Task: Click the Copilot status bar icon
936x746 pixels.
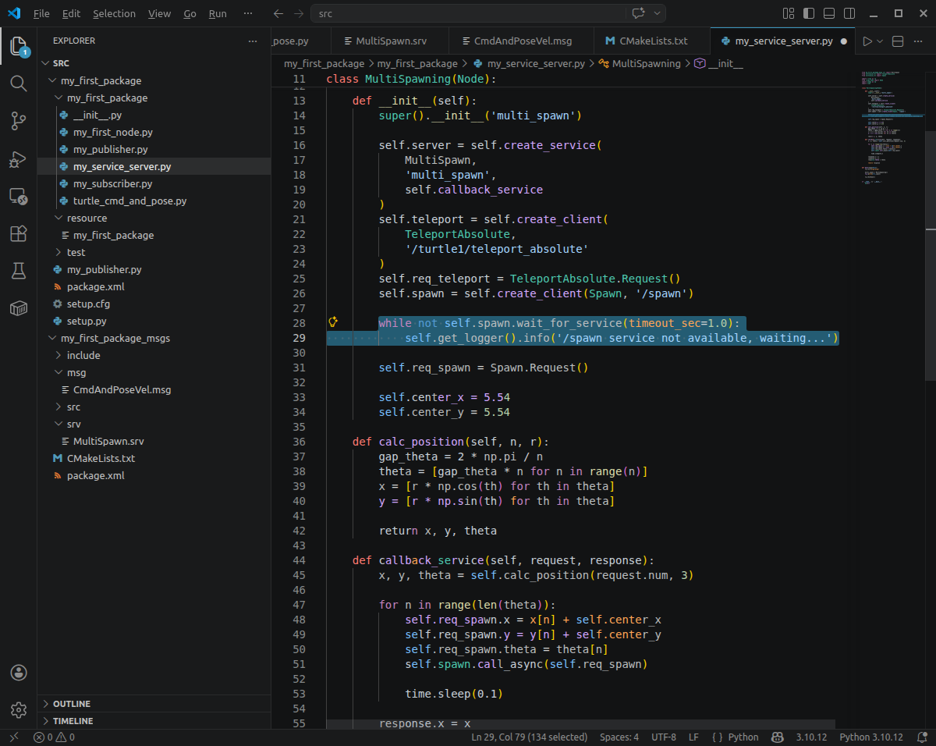Action: click(777, 737)
